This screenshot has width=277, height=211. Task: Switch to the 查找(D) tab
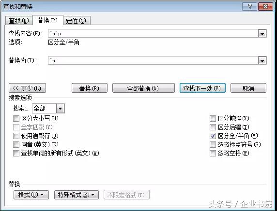tap(19, 21)
